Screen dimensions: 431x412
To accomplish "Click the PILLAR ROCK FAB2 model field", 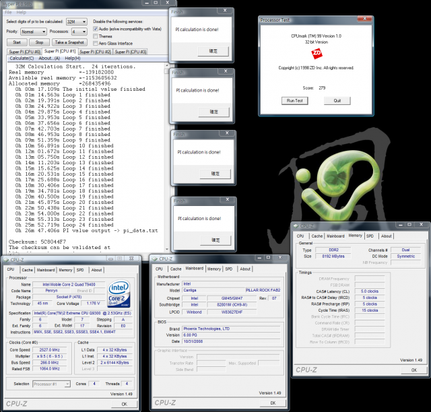I will [263, 290].
